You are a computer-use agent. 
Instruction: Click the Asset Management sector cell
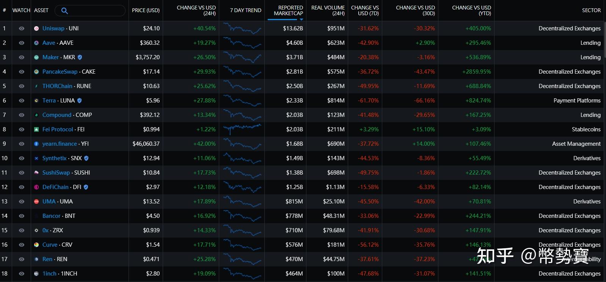click(576, 144)
